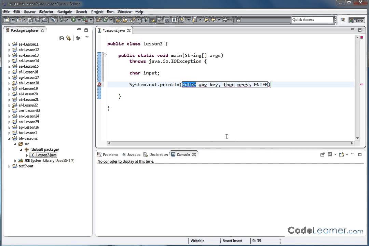The image size is (369, 246).
Task: Open the New file dropdown arrow
Action: (x=13, y=20)
